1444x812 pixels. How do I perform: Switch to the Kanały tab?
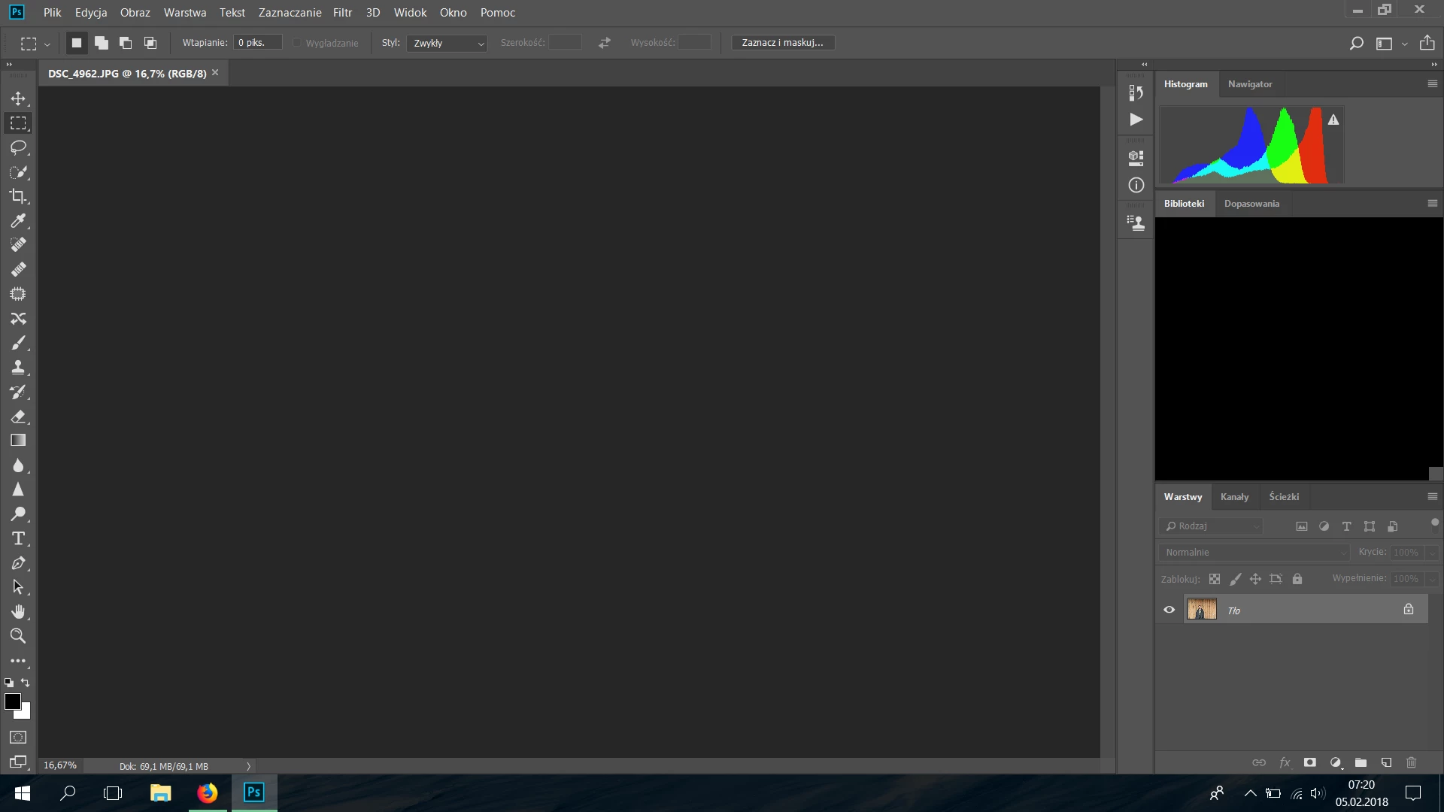(1234, 497)
